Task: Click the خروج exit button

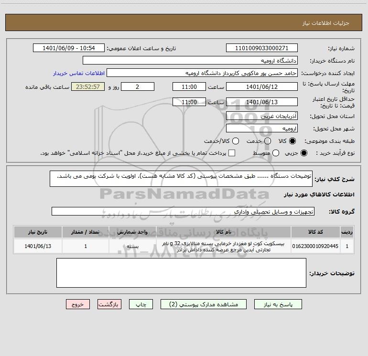Action: pos(78,304)
